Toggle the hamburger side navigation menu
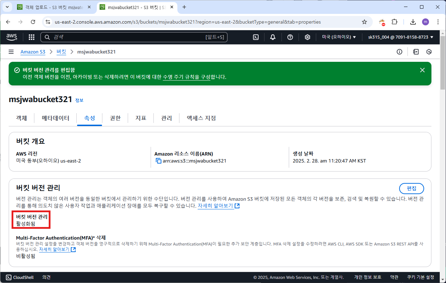 point(11,52)
